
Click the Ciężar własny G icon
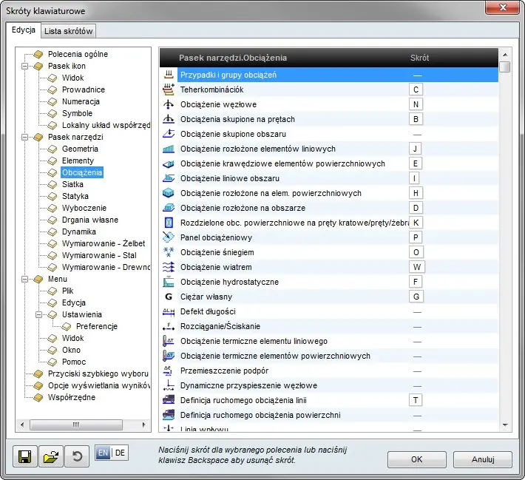point(169,297)
